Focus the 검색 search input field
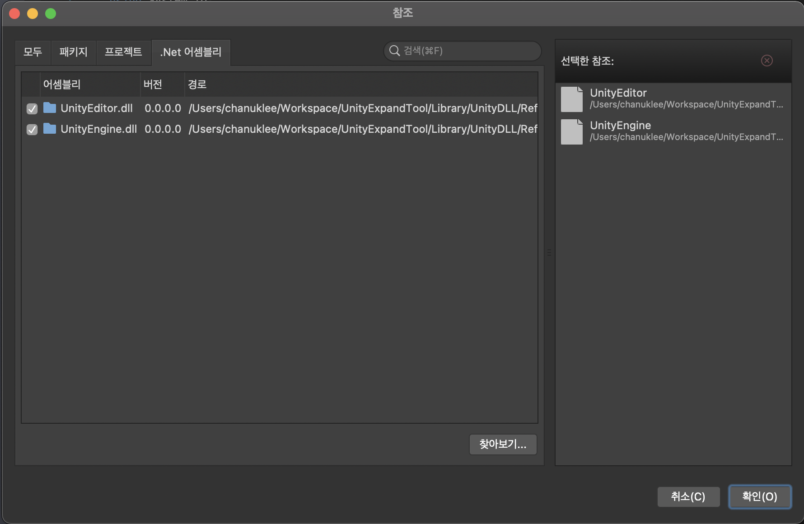The height and width of the screenshot is (524, 804). [463, 51]
